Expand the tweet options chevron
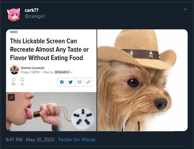194x149 pixels. 185,10
